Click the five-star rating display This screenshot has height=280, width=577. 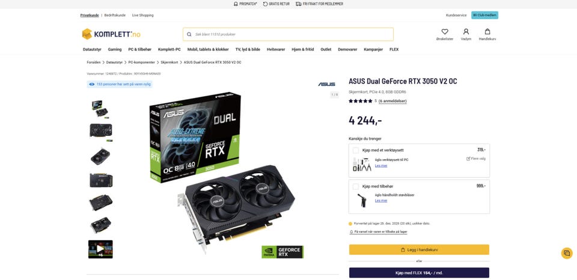[361, 101]
